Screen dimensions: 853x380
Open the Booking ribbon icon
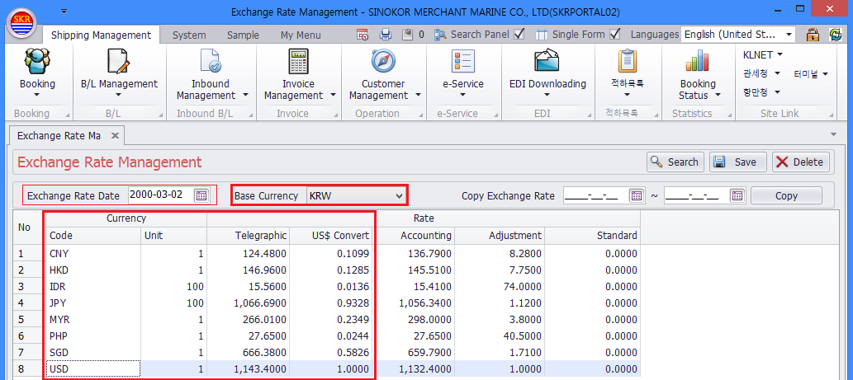[37, 60]
